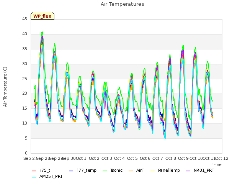Click the orange AirT legend swatch
Screen dimensions: 245x184
coord(131,171)
